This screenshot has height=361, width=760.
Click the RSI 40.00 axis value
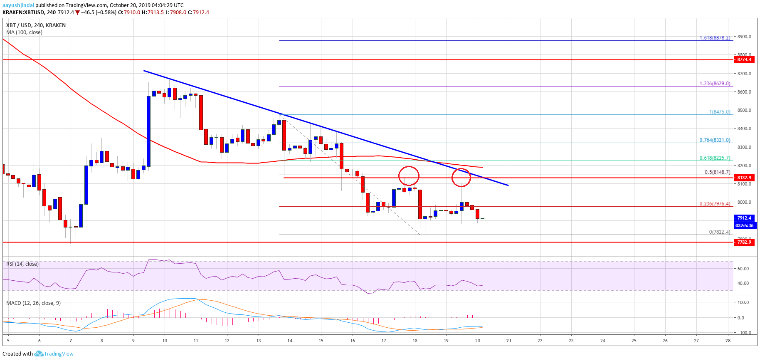pyautogui.click(x=743, y=284)
